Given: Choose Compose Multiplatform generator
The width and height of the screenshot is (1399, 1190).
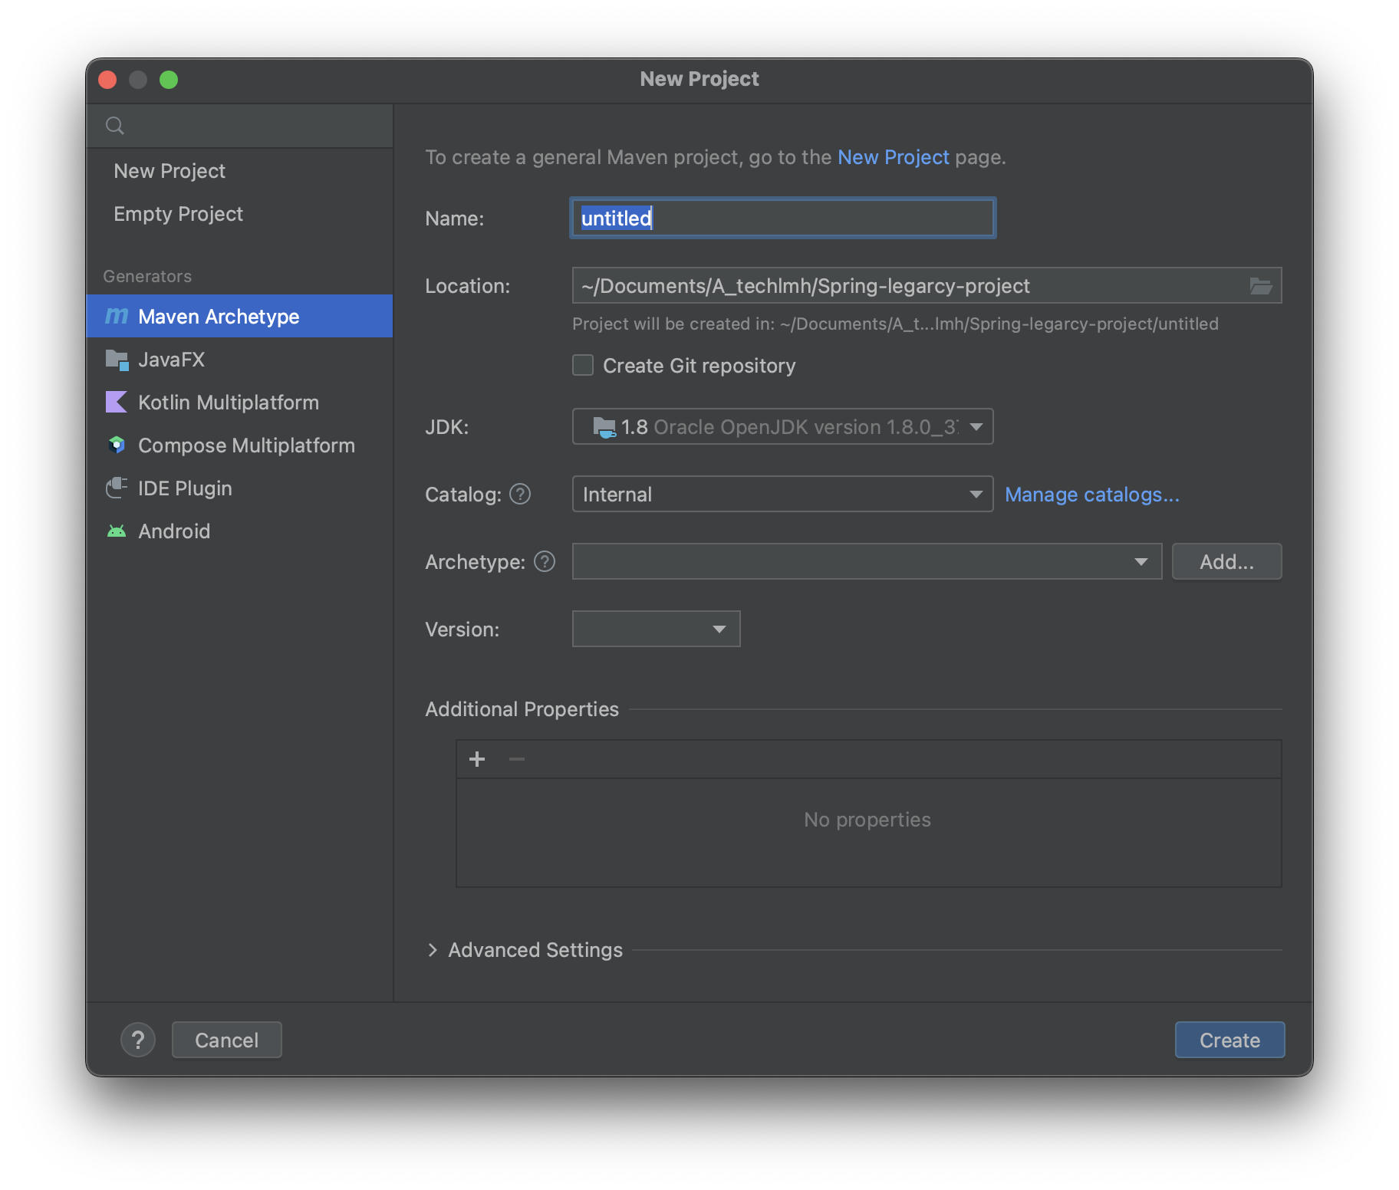Looking at the screenshot, I should [x=239, y=445].
